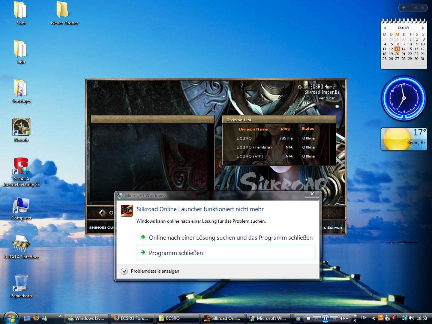This screenshot has height=324, width=432.
Task: Click the Firefox quick launch icon
Action: (36, 318)
